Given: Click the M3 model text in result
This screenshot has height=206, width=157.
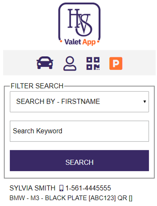Looking at the screenshot, I should (x=35, y=198).
